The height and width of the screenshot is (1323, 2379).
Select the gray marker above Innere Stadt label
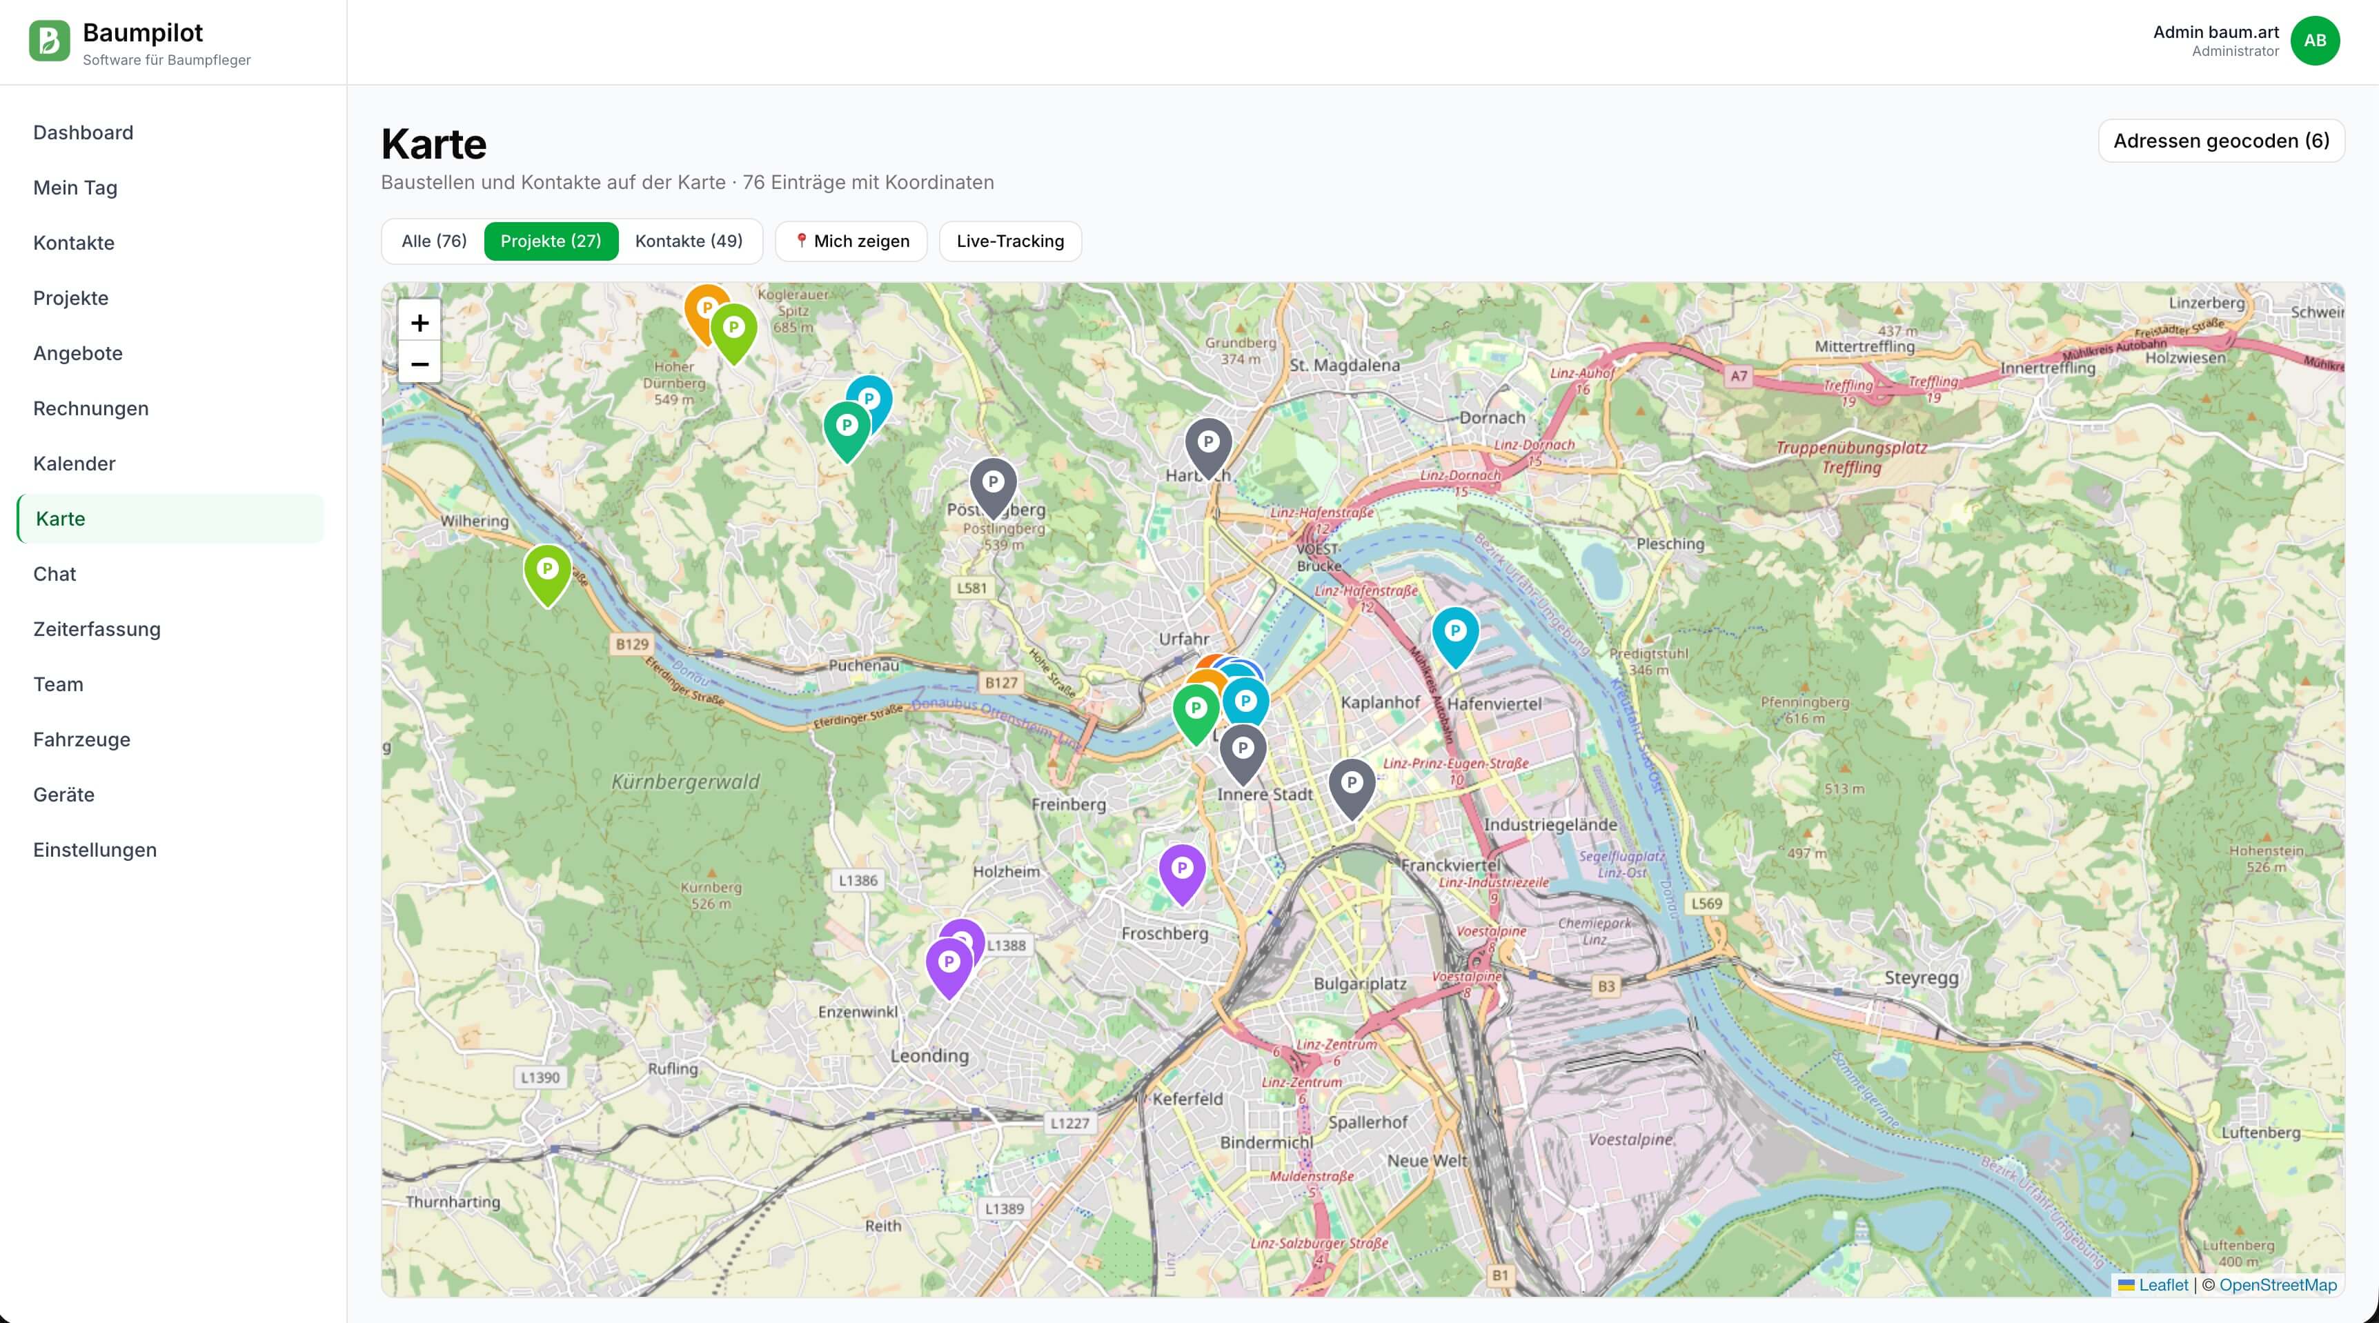1242,753
